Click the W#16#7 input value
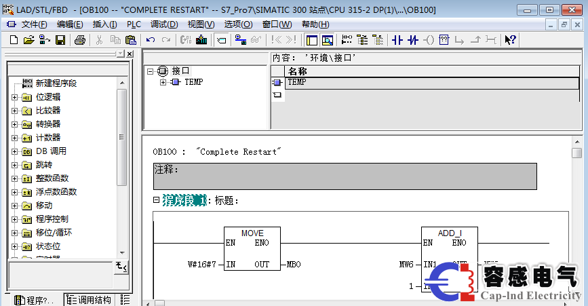The height and width of the screenshot is (306, 588). click(201, 265)
